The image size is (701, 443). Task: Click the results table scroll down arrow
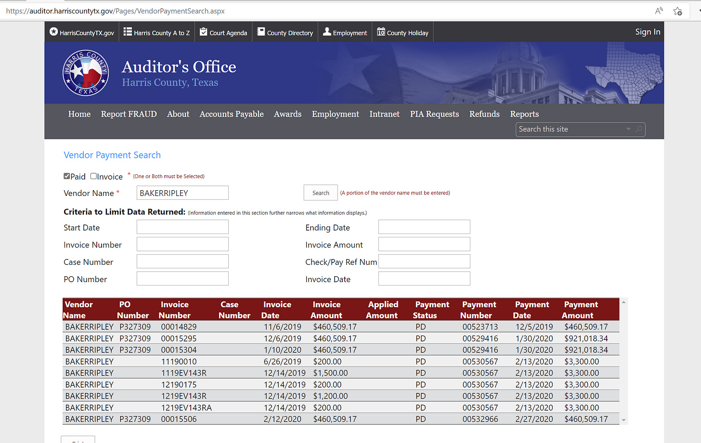[623, 420]
